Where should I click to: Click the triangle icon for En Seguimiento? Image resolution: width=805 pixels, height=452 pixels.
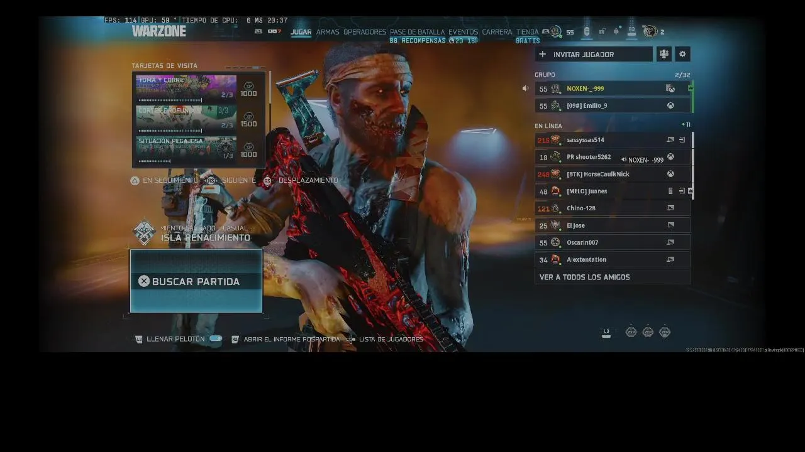[135, 180]
